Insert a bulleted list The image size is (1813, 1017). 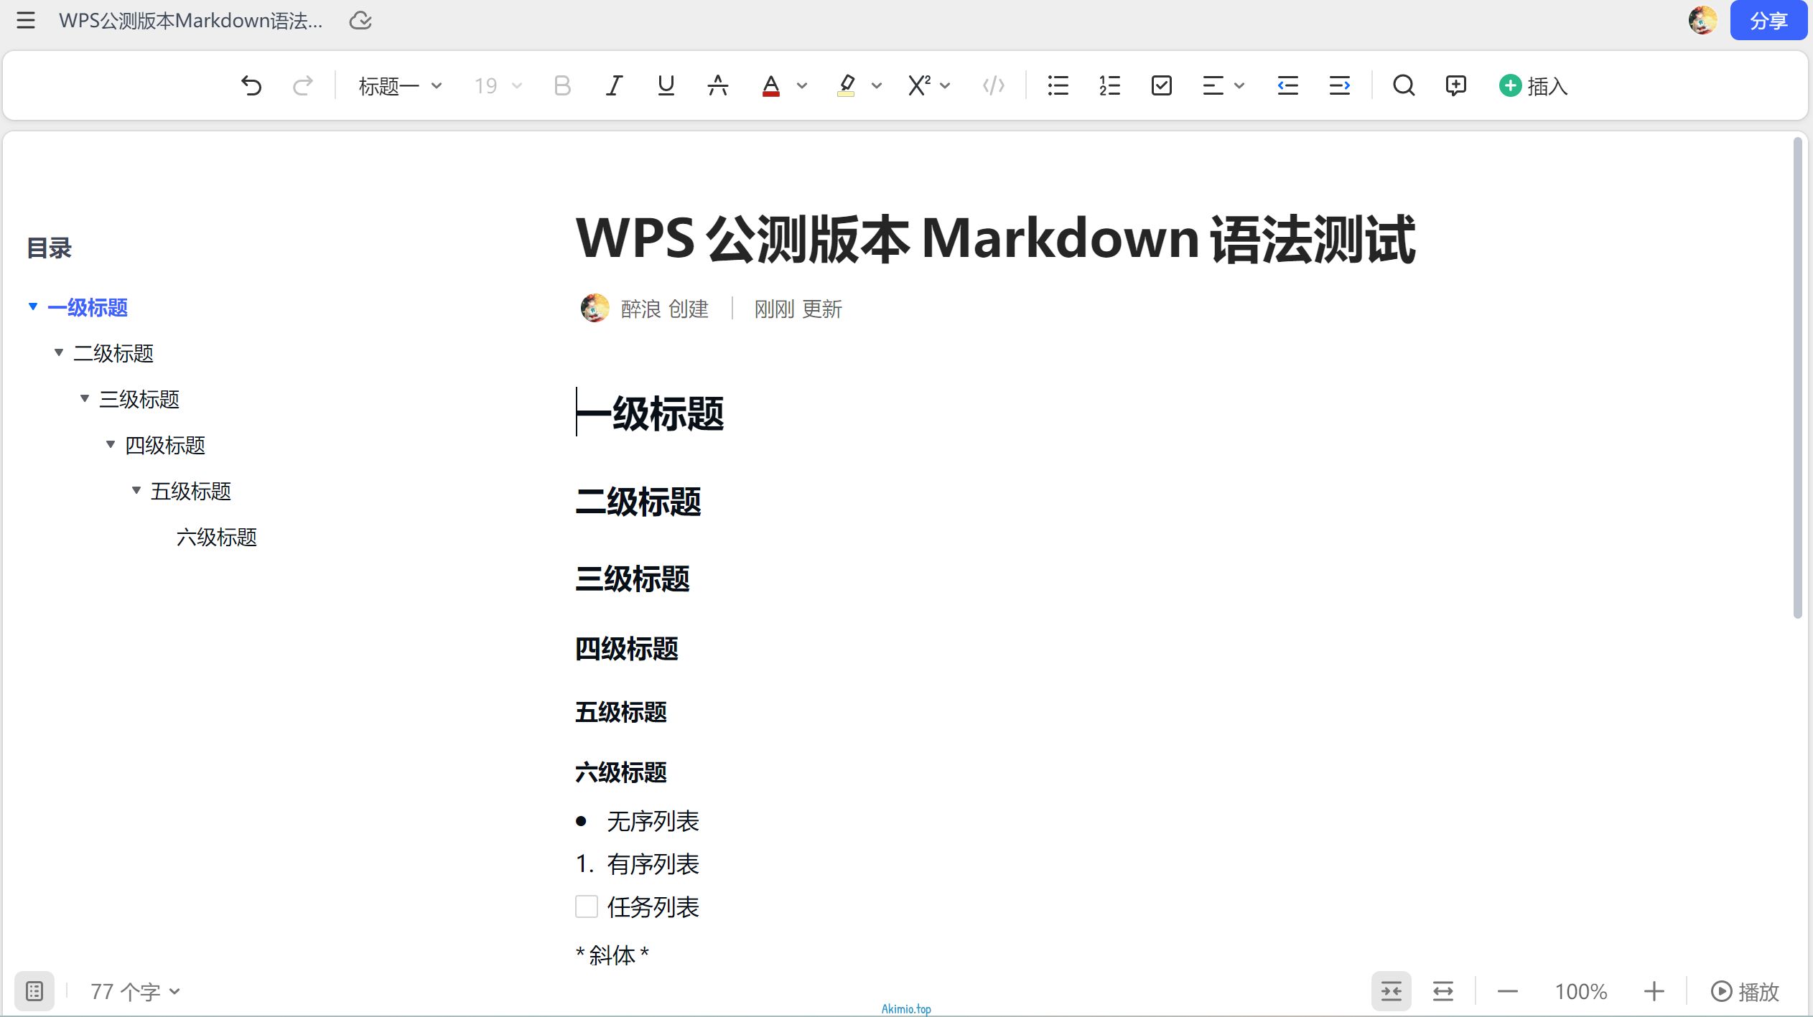1058,85
